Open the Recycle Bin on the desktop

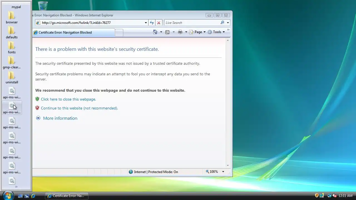[x=43, y=6]
